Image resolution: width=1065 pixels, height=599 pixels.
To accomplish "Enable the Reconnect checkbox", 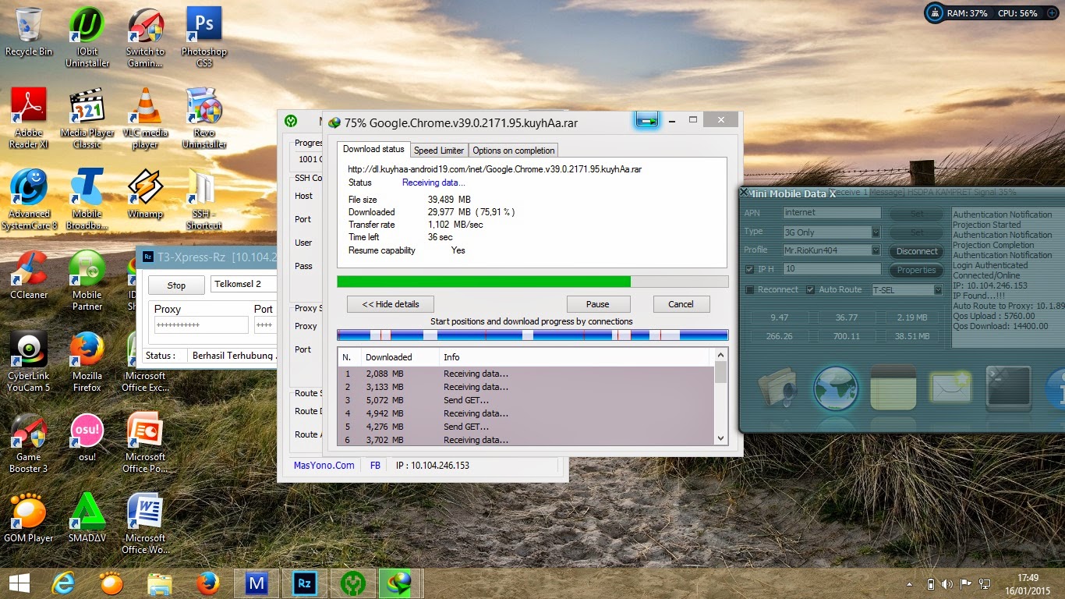I will (x=750, y=289).
